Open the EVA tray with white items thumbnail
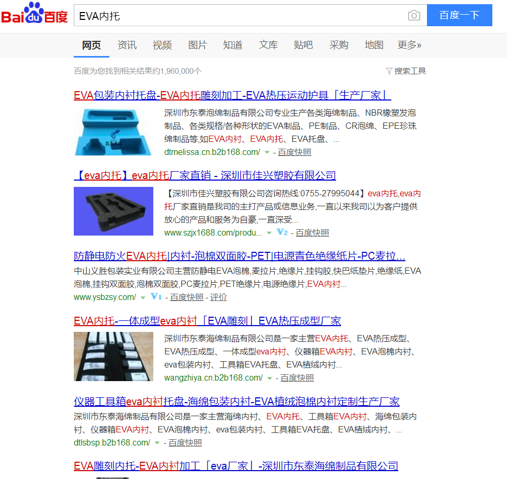The image size is (507, 479). (114, 357)
